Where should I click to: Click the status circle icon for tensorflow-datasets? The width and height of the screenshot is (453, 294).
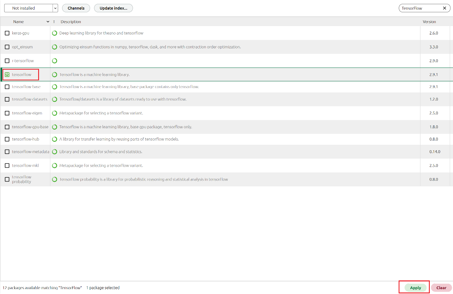pyautogui.click(x=55, y=99)
